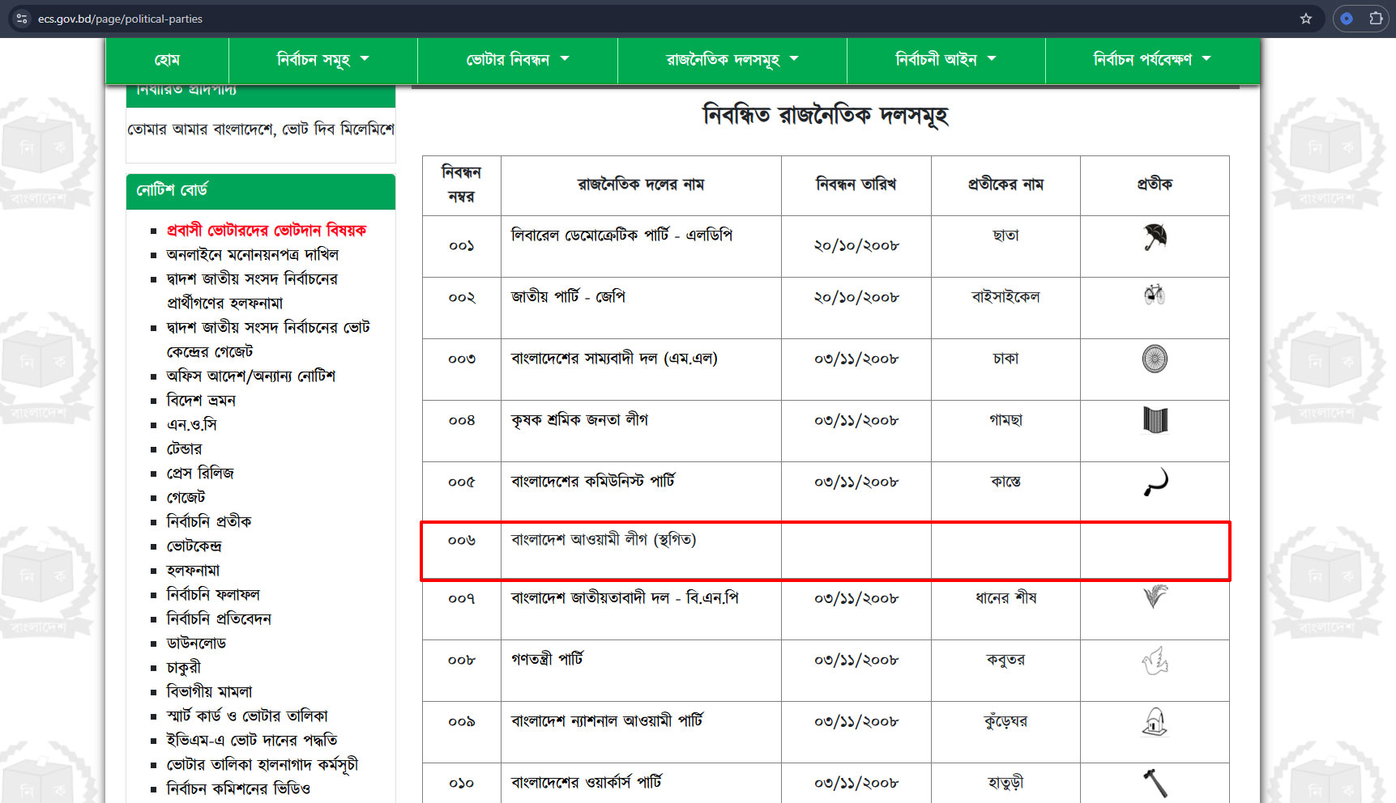The image size is (1396, 803).
Task: Click party name বাংলাদেশের সাম্যবাদী দল (এম.এল)
Action: (x=614, y=359)
